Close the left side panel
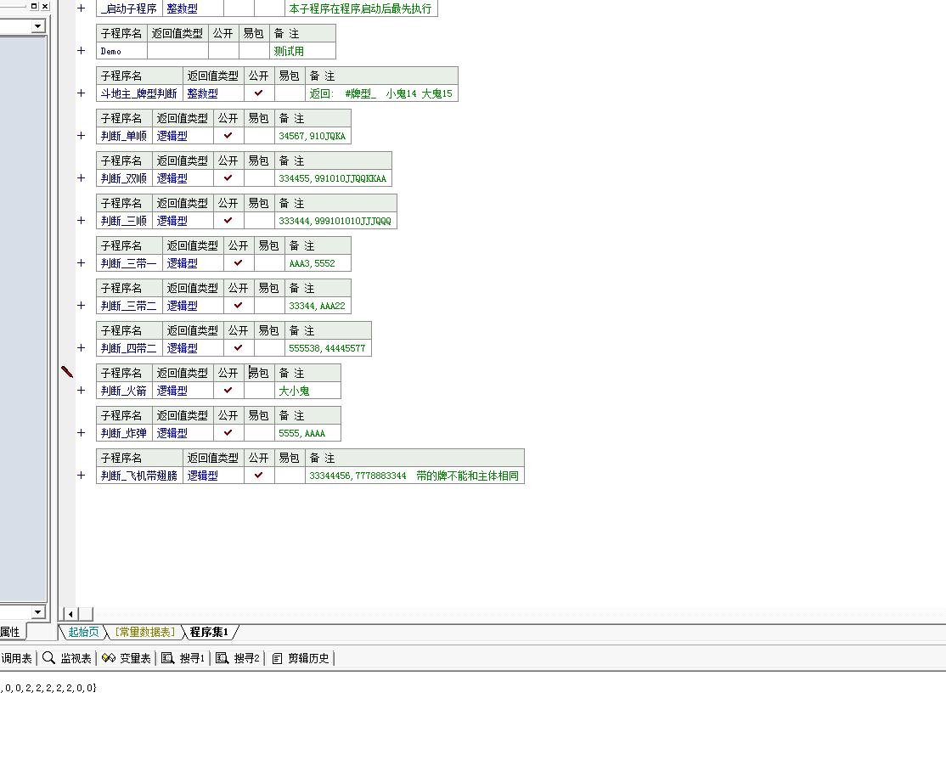Viewport: 946px width, 777px height. coord(45,6)
